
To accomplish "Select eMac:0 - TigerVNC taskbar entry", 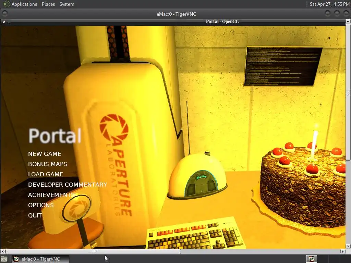I will (x=40, y=259).
